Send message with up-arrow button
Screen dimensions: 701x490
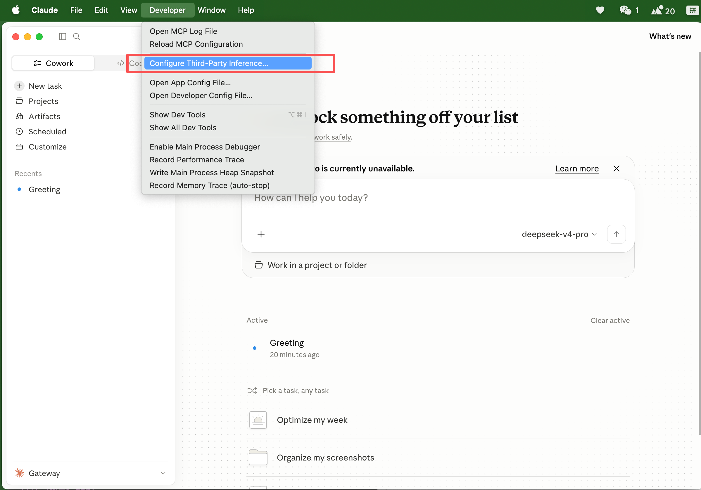click(616, 234)
